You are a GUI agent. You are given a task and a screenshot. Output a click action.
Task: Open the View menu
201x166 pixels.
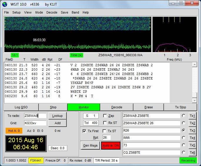click(x=28, y=12)
